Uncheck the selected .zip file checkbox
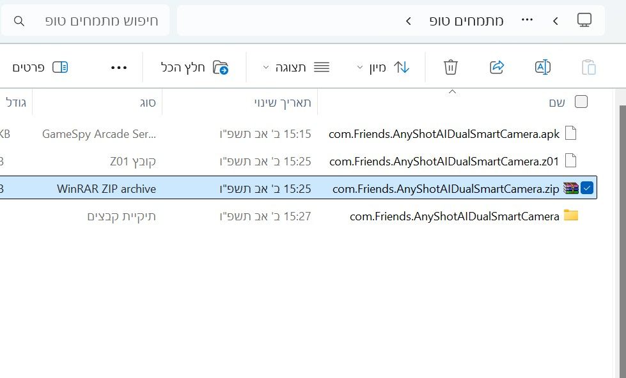 point(587,188)
